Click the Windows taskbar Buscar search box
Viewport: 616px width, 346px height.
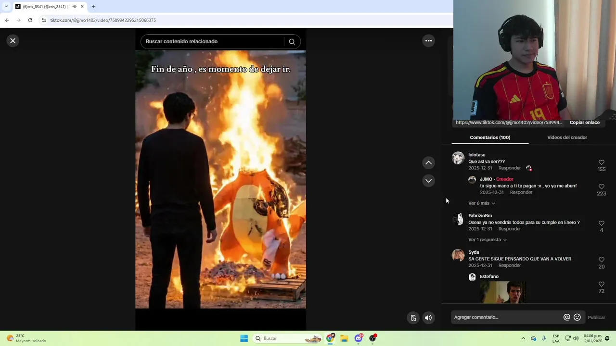(x=288, y=338)
